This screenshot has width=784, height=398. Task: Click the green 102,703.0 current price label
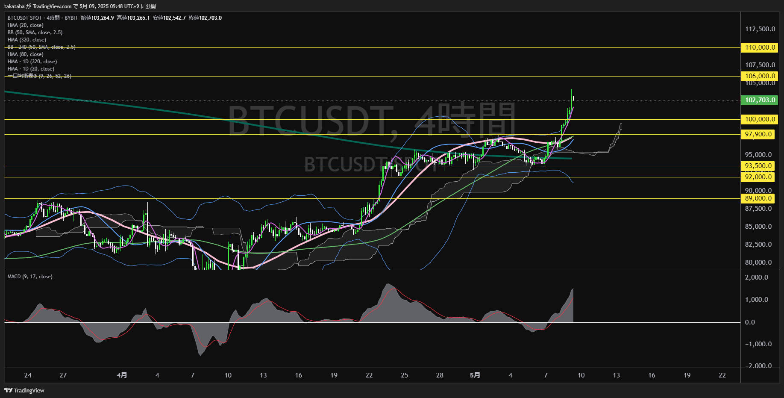point(759,100)
